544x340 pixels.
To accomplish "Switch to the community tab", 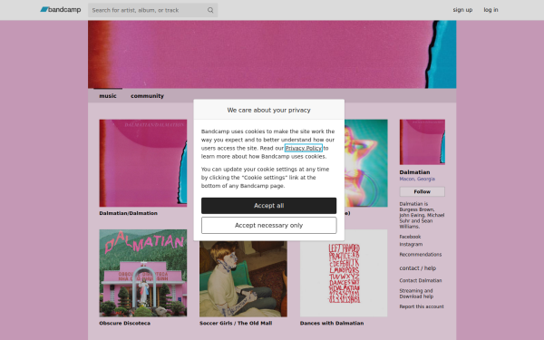I will pyautogui.click(x=147, y=96).
